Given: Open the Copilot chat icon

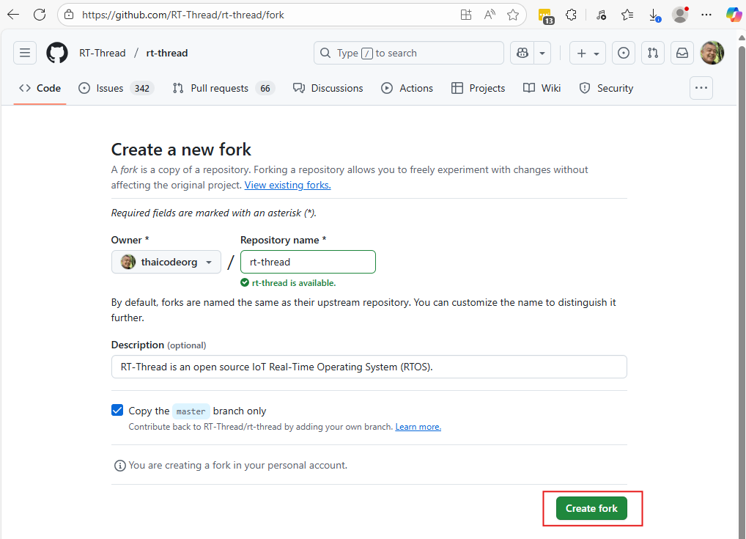Looking at the screenshot, I should tap(522, 53).
